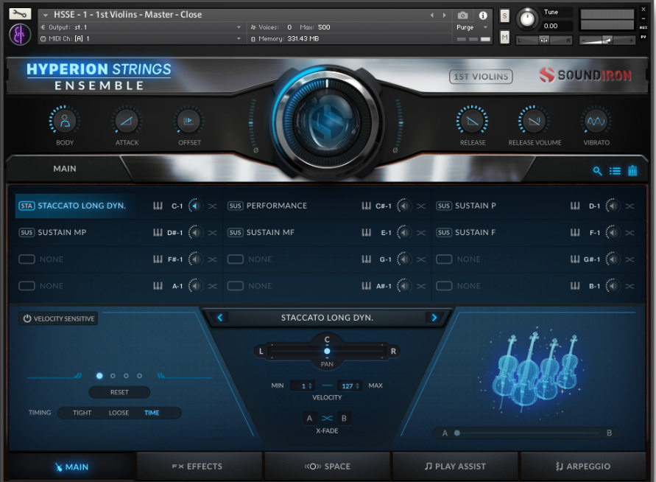Switch to the Effects tab

pos(200,466)
